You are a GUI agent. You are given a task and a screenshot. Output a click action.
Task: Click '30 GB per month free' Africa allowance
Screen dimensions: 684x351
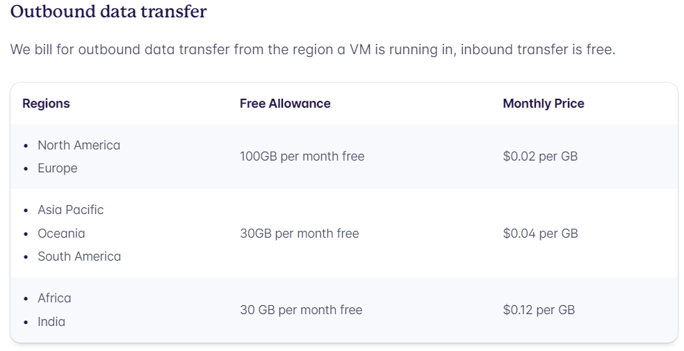301,310
